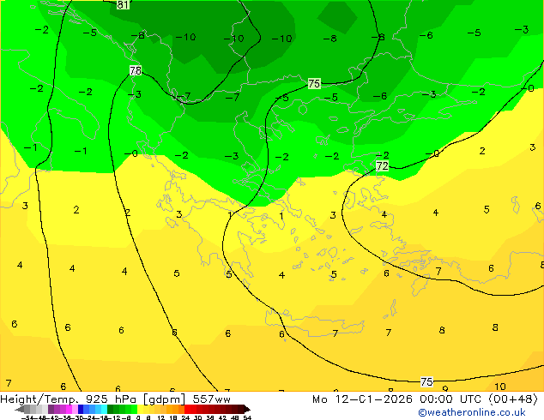Screen dimensions: 544x420
Task: Pick the dark maroon right arrow end of the legend
Action: pos(247,409)
